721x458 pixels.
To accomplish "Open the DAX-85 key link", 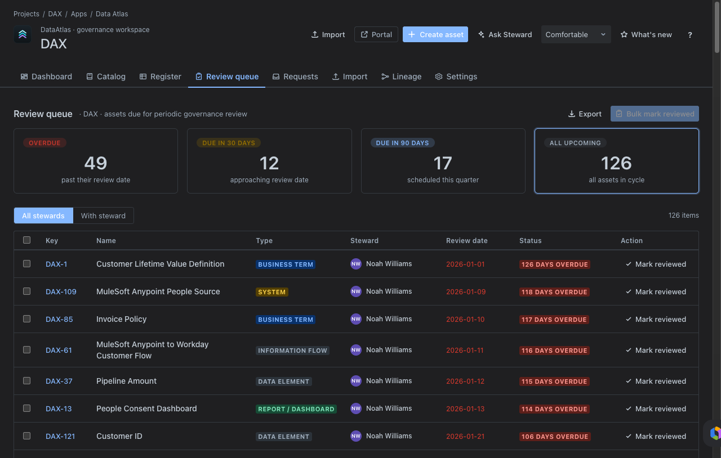I will (59, 319).
